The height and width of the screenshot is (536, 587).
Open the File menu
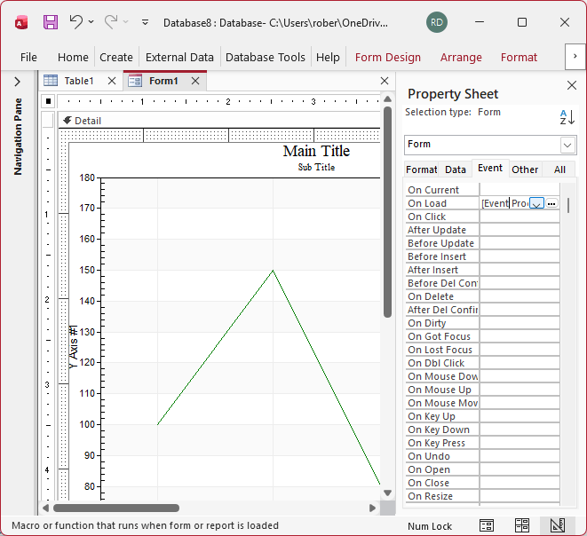(x=28, y=57)
